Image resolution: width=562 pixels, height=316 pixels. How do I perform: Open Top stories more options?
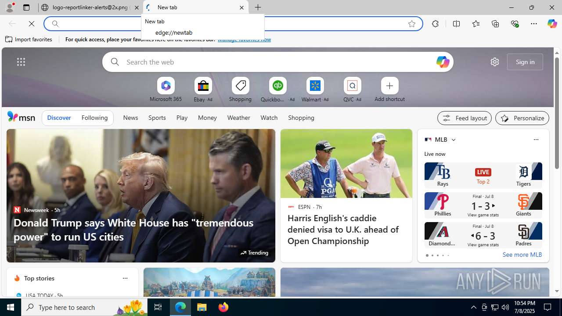125,278
